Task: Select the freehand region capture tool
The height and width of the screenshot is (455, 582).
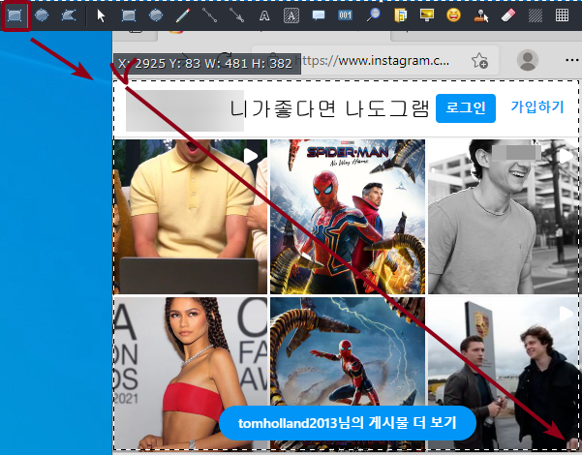Action: tap(69, 15)
